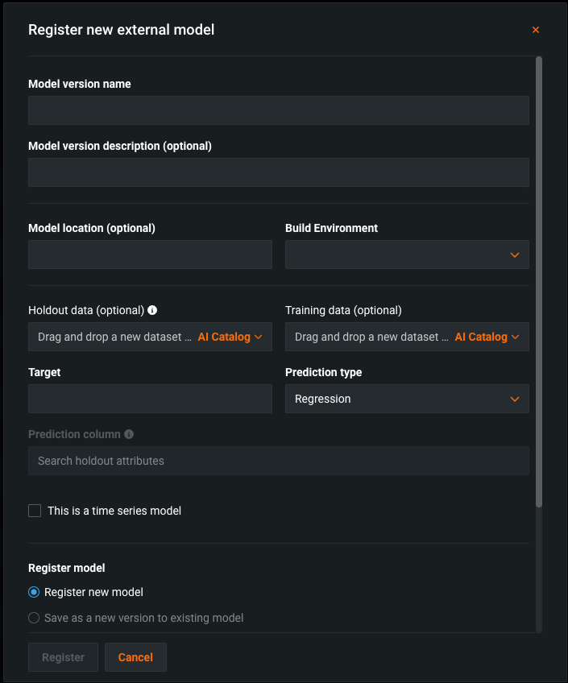Click the dialog's vertical scrollbar
Viewport: 568px width, 683px height.
pos(539,282)
